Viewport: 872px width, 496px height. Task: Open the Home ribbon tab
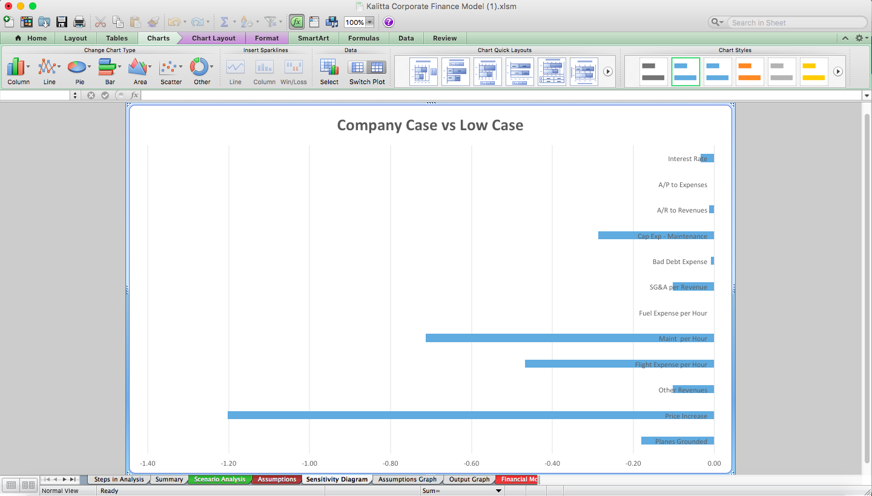[x=31, y=38]
